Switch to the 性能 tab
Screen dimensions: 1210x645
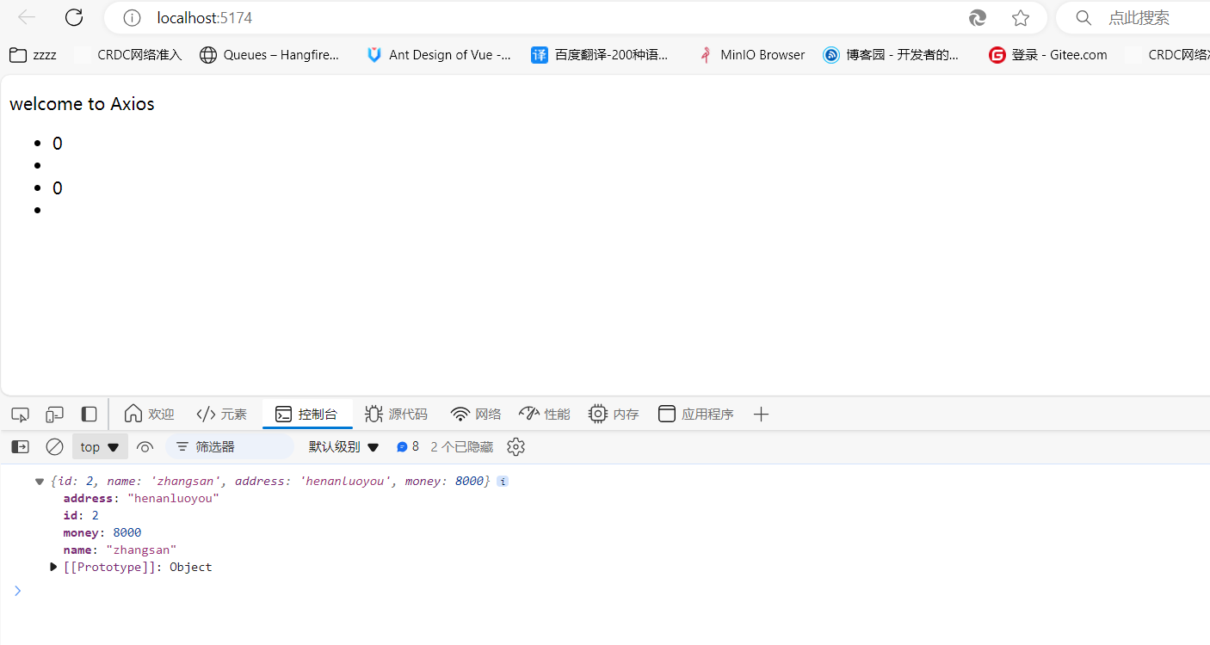click(545, 415)
